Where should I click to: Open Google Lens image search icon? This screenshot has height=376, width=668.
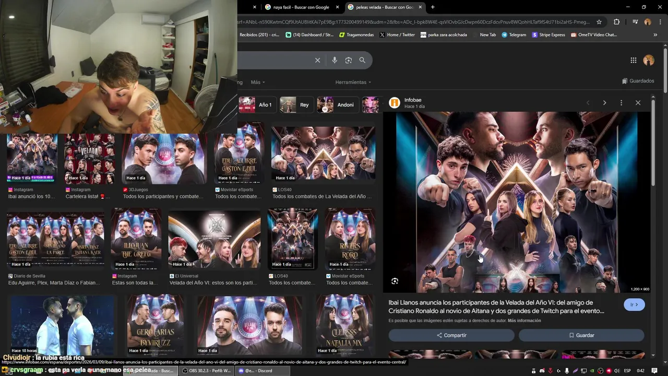(x=349, y=60)
